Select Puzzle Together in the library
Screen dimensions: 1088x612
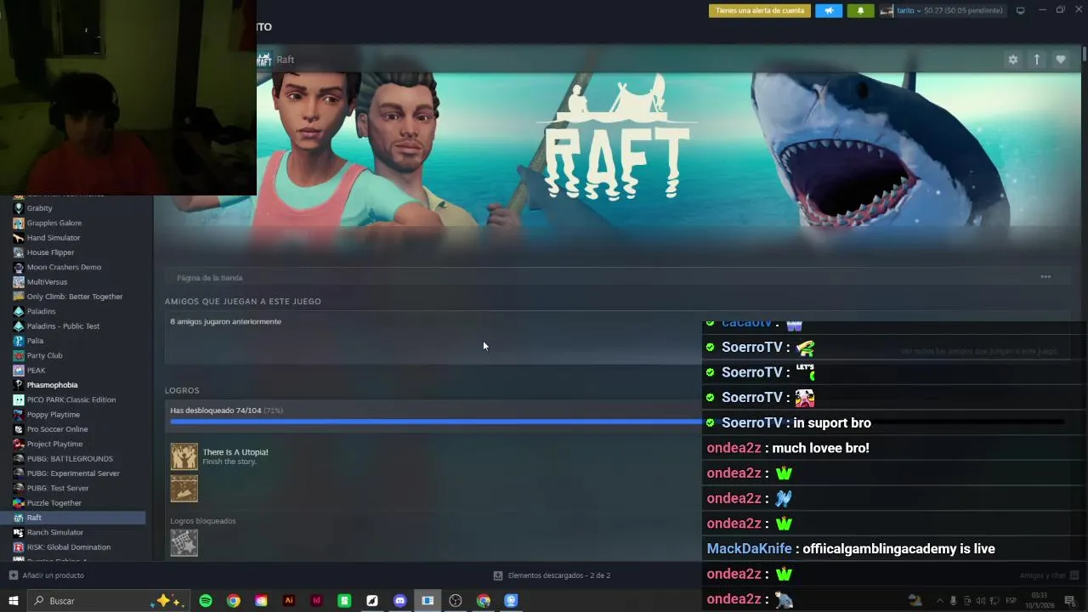pos(54,503)
